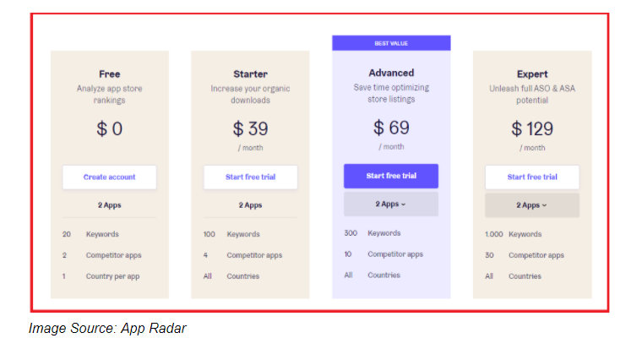Click the chevron in Advanced apps selector
The image size is (631, 349).
click(404, 204)
